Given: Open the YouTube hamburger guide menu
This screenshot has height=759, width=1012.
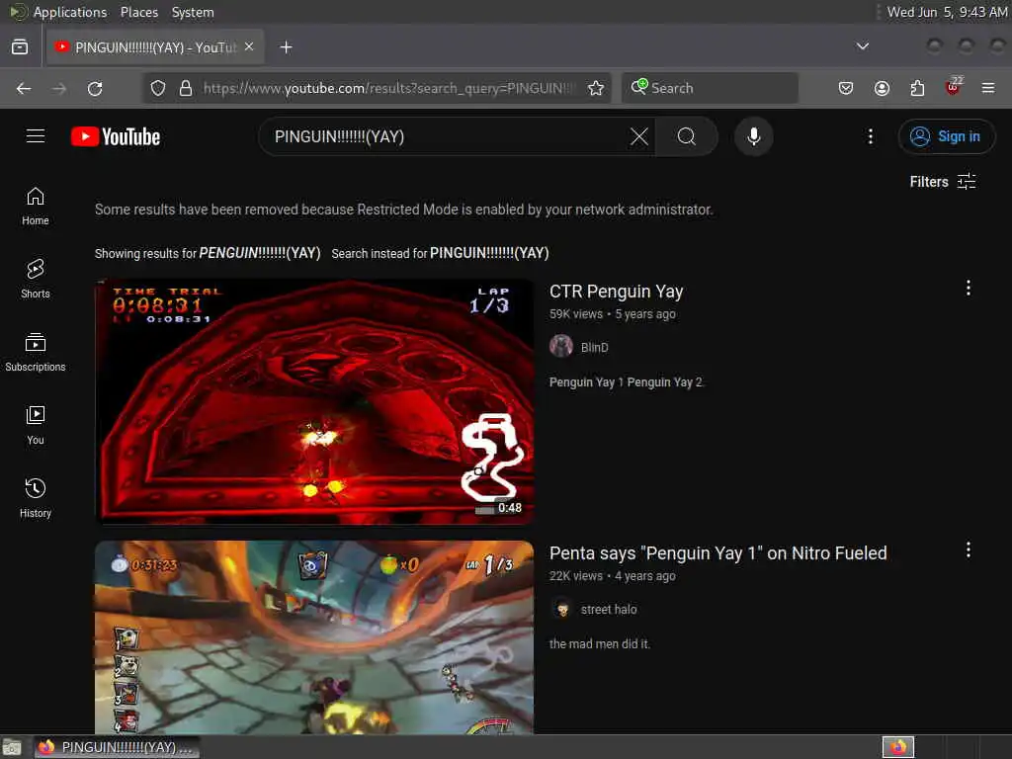Looking at the screenshot, I should pyautogui.click(x=36, y=136).
